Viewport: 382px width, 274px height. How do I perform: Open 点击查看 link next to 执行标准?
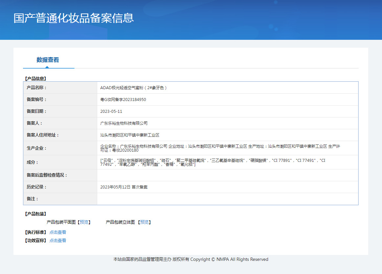tap(58, 232)
